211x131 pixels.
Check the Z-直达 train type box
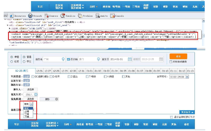pyautogui.click(x=69, y=77)
